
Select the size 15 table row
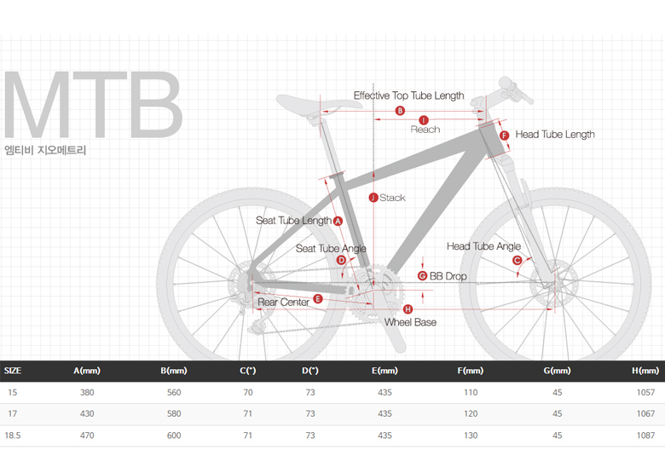[x=332, y=392]
